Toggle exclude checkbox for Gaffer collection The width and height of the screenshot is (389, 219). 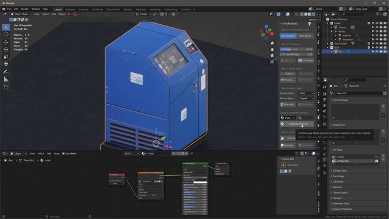(x=369, y=23)
